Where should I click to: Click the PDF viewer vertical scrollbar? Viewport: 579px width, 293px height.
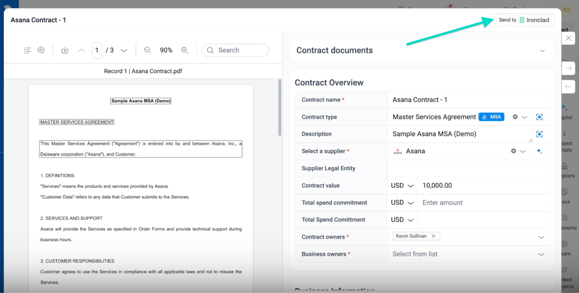coord(280,108)
